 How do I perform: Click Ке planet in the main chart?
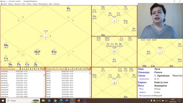tap(69, 8)
